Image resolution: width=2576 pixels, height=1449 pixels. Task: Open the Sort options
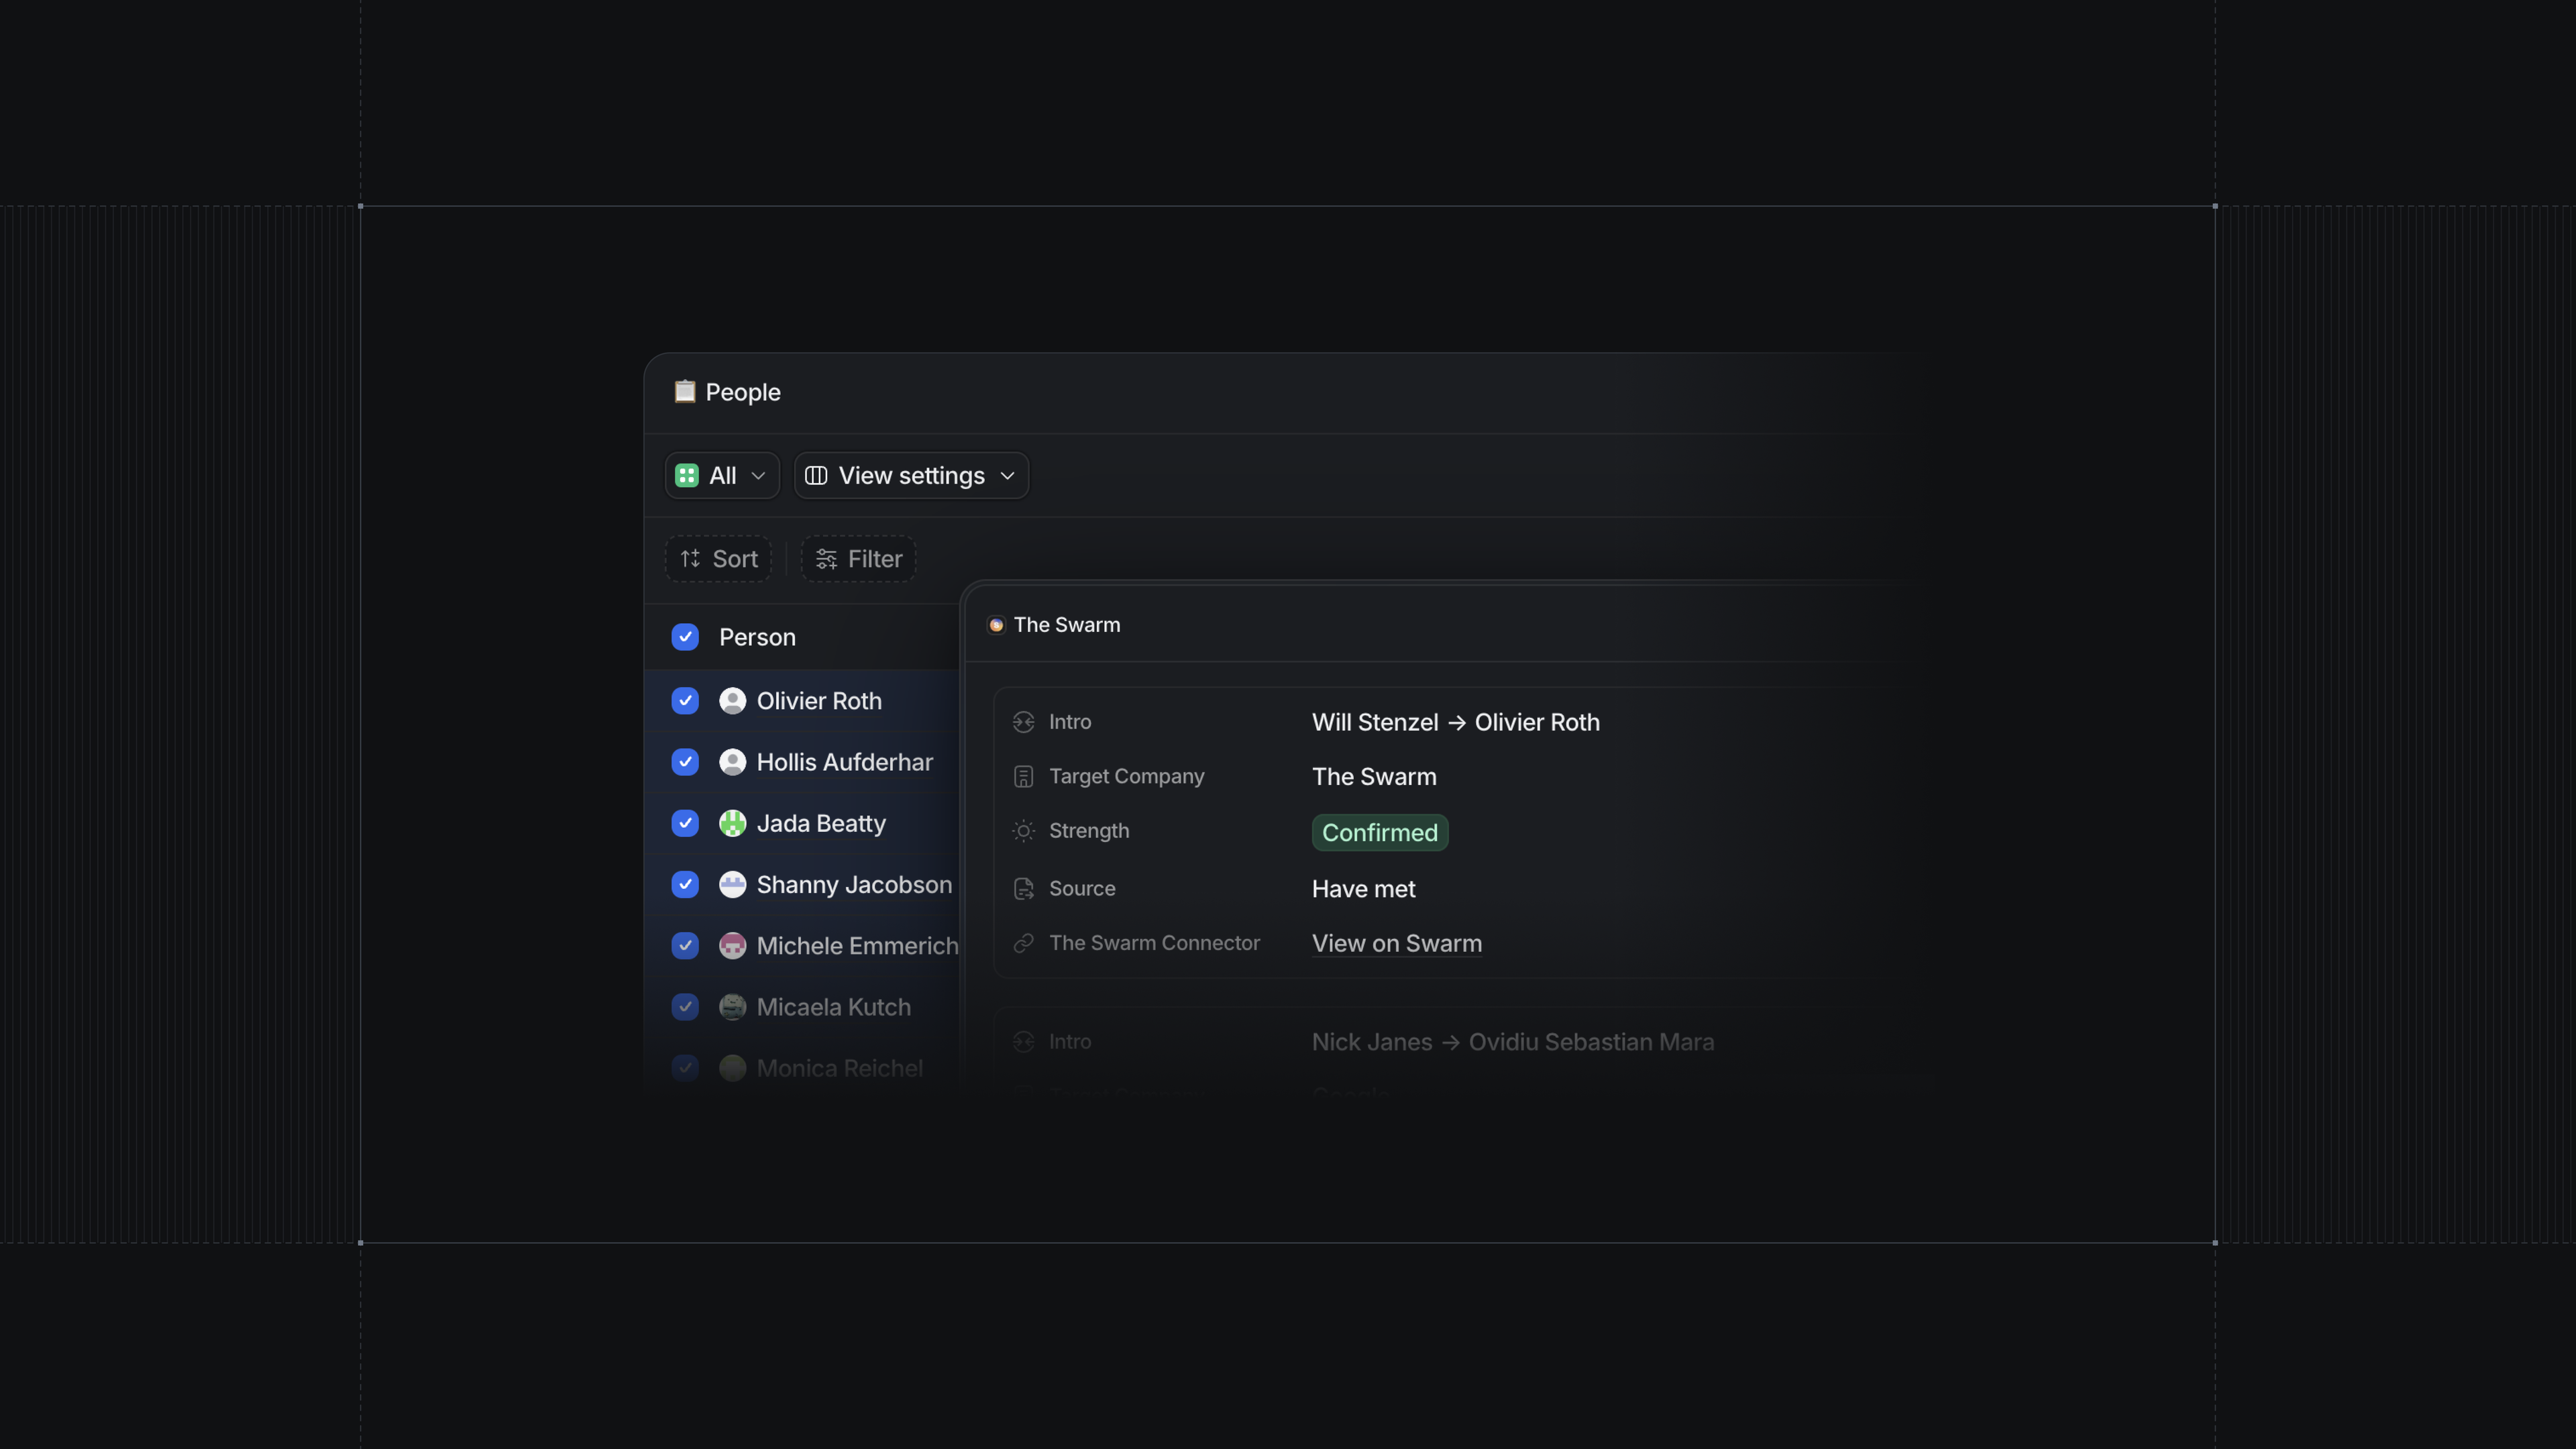pos(718,559)
